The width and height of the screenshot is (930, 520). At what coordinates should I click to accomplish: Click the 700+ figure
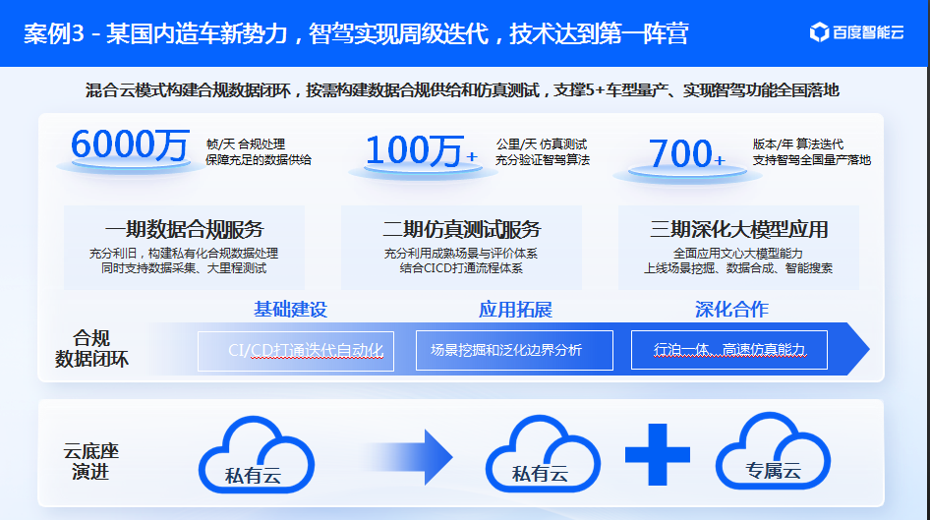[687, 154]
